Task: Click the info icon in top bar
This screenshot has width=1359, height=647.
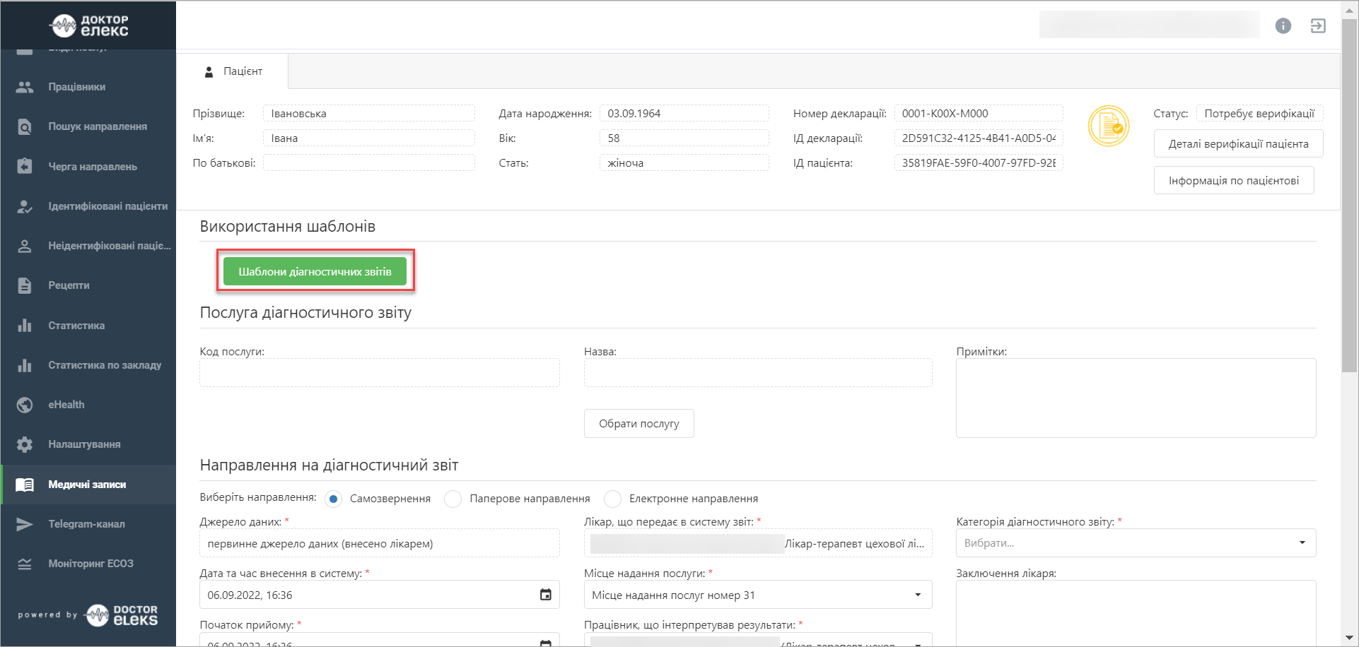Action: pos(1283,26)
